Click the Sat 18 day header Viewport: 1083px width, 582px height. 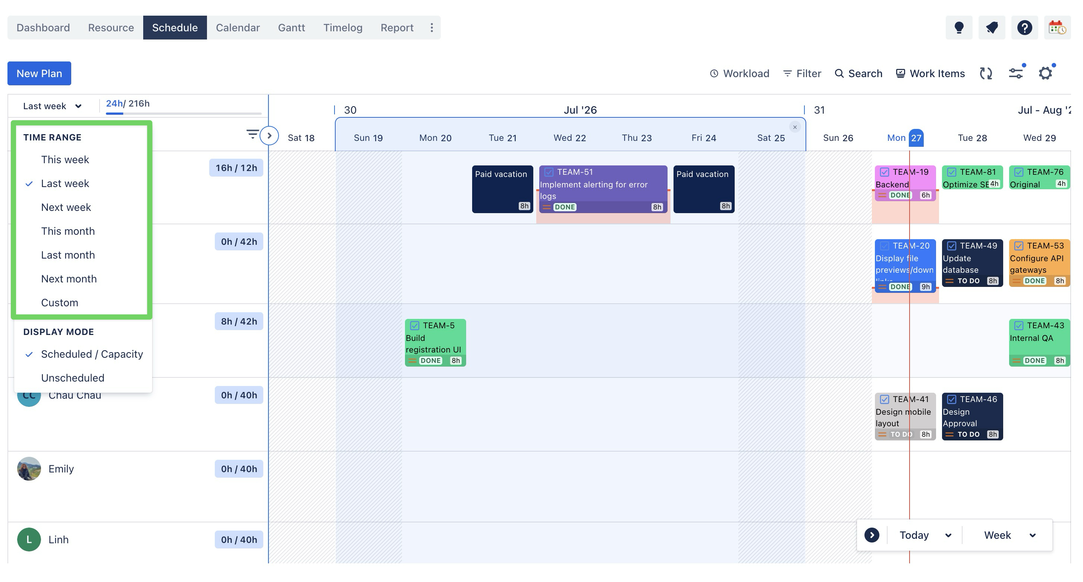301,138
